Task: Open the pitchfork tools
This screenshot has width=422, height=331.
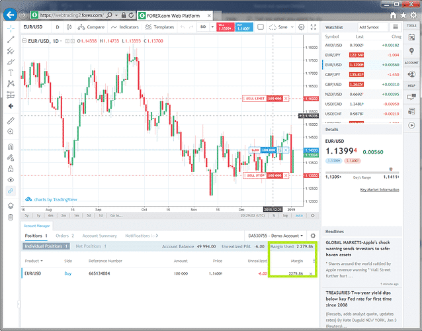Action: (x=11, y=51)
